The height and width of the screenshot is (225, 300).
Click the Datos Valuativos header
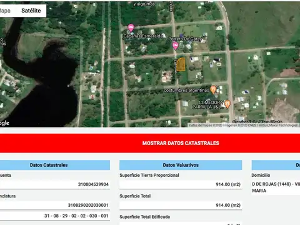tap(181, 165)
